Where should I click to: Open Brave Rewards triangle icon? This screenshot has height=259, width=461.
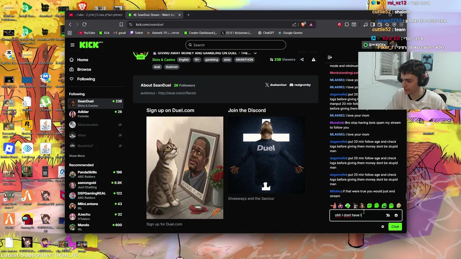(x=311, y=24)
